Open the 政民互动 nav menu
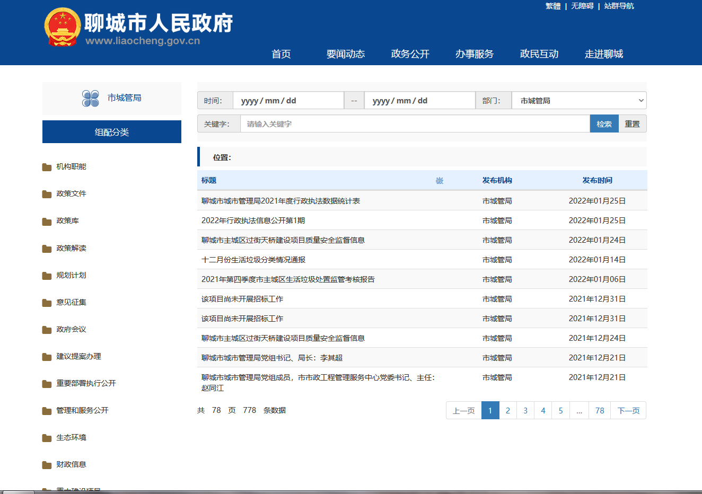The width and height of the screenshot is (702, 494). [x=539, y=54]
